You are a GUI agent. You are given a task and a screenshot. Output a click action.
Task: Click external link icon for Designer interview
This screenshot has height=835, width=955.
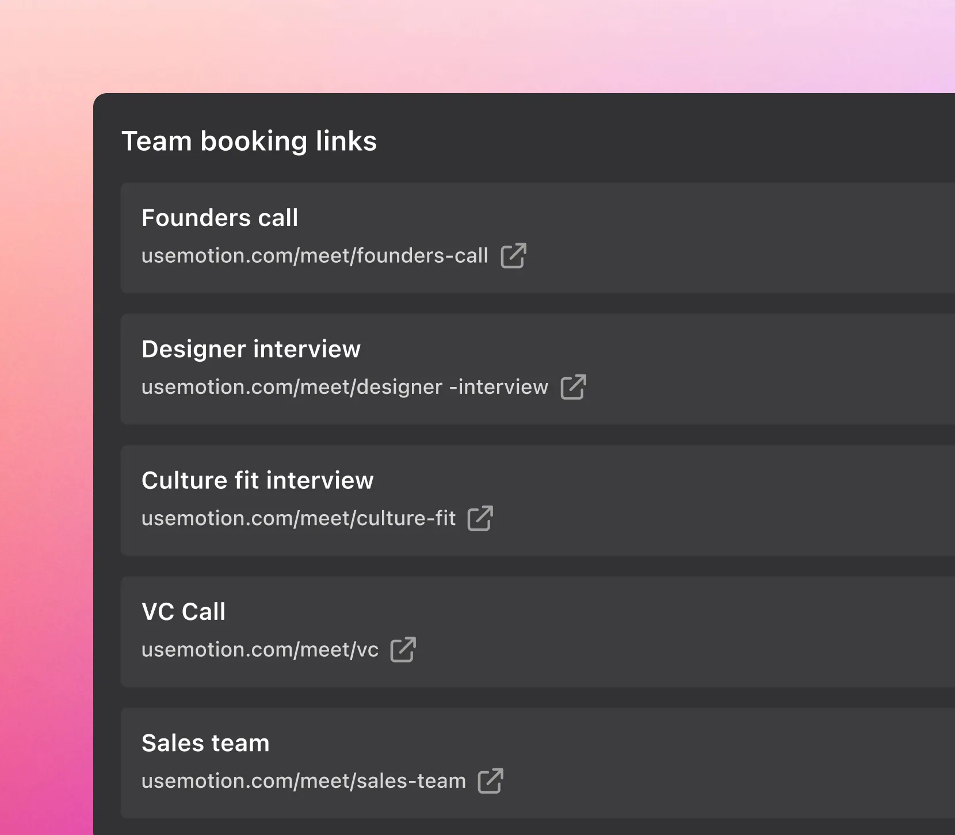[x=573, y=387]
